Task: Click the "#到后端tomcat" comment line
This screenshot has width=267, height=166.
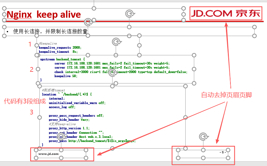Action: [x=53, y=90]
